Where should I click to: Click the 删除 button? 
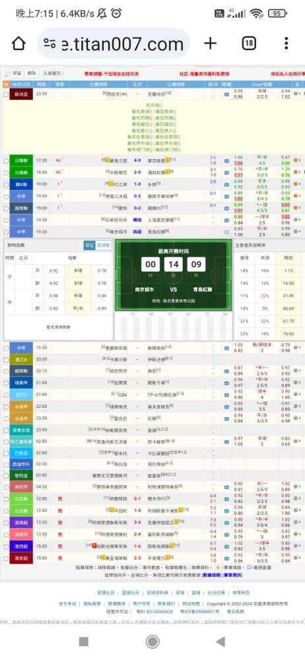(x=32, y=73)
